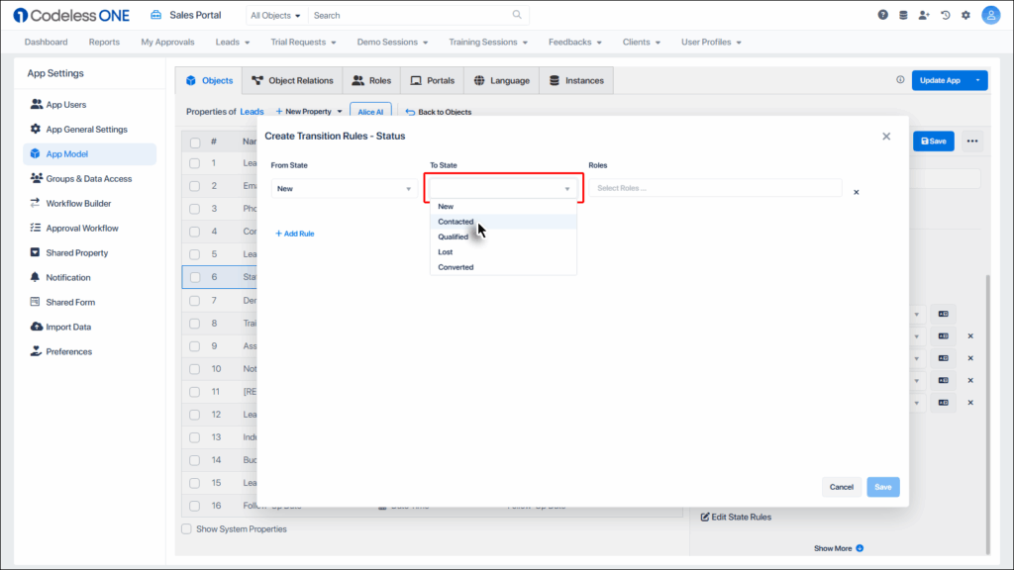
Task: Click the Sales Portal briefcase icon
Action: 154,14
